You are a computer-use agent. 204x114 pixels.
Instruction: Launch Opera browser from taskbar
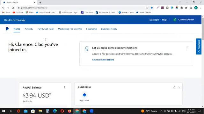(62, 111)
